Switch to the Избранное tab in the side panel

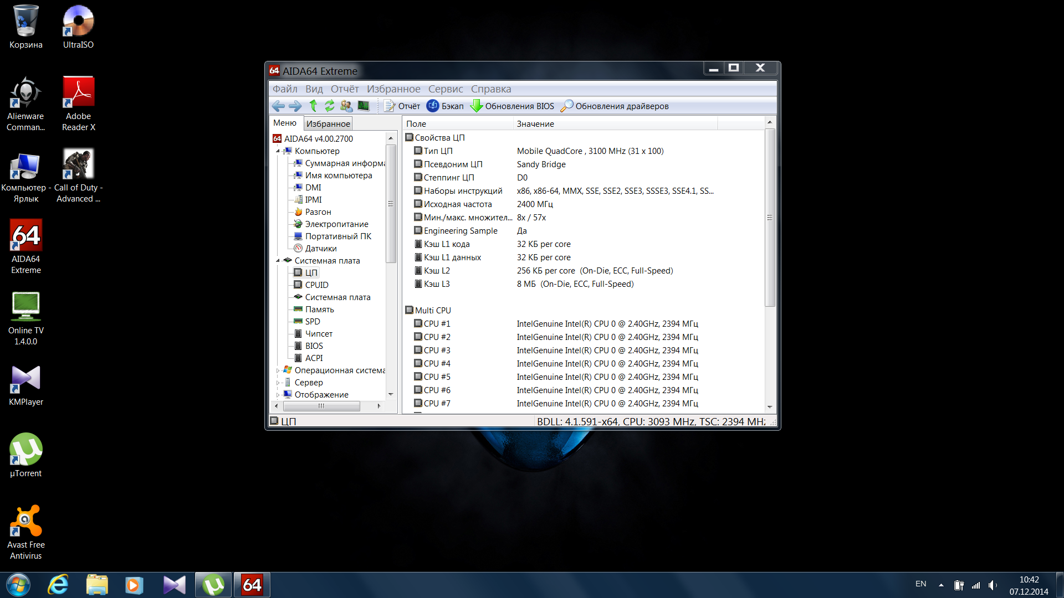(328, 124)
